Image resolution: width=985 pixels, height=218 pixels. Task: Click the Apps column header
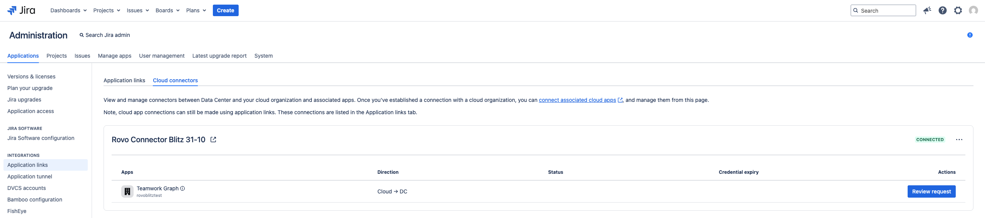click(x=127, y=172)
